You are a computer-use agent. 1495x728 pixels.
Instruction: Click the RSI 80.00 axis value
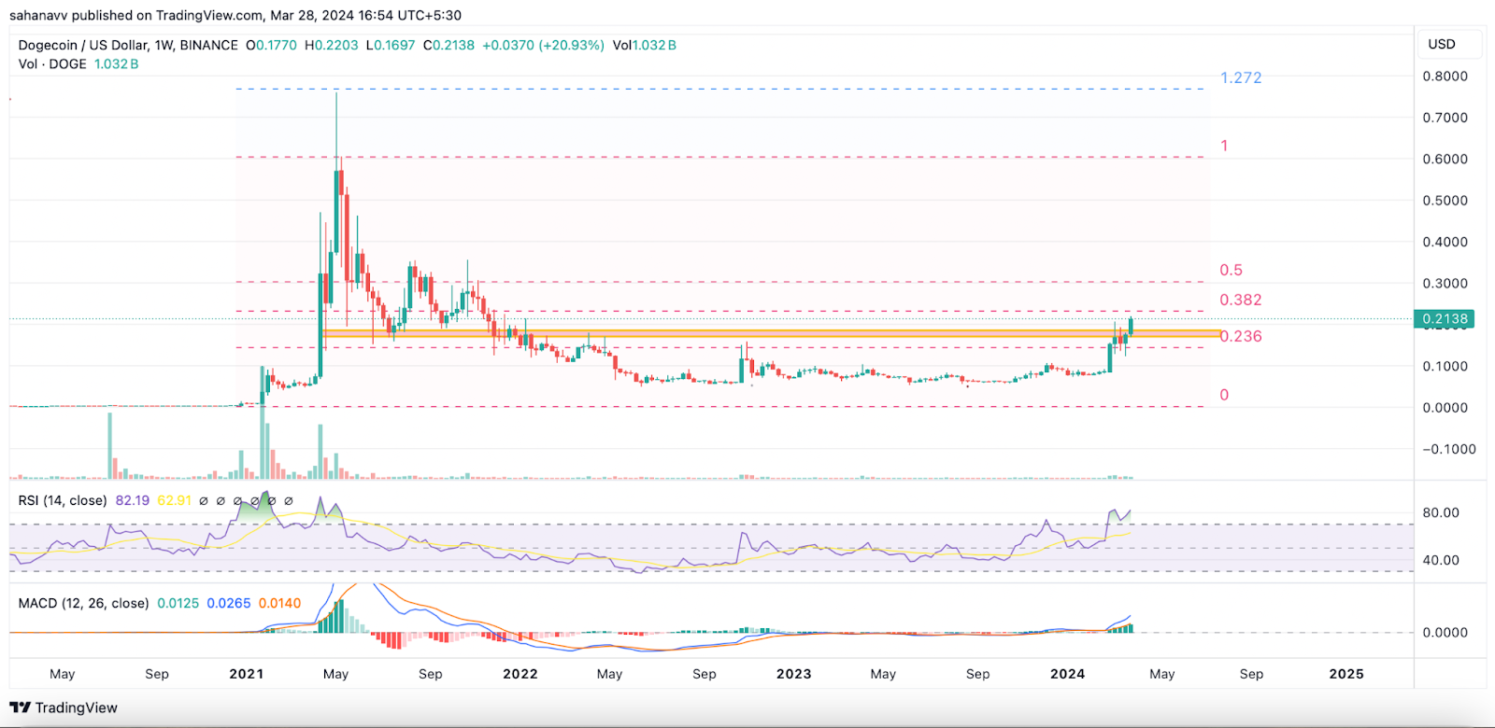(x=1440, y=512)
